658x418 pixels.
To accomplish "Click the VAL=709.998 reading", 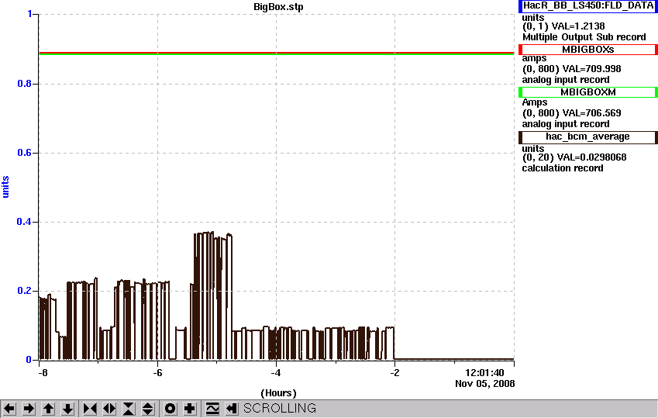I will [x=591, y=69].
